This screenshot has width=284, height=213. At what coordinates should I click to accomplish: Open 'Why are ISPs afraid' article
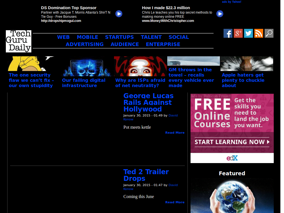(x=140, y=83)
